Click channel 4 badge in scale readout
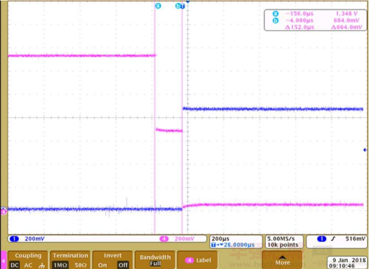The width and height of the screenshot is (369, 269). (x=164, y=239)
